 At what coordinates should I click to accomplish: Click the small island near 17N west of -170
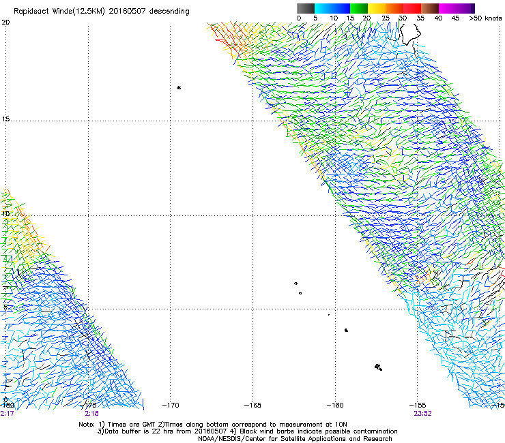pyautogui.click(x=179, y=87)
